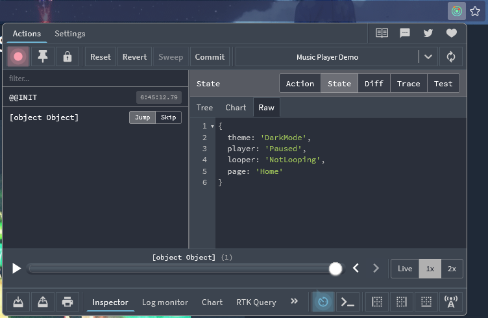Select the Tree sub-tab

point(204,108)
